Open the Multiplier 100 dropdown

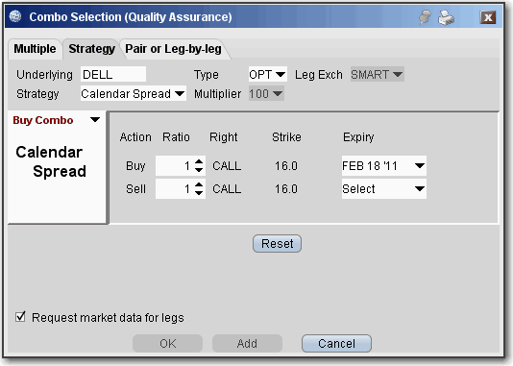tap(266, 94)
